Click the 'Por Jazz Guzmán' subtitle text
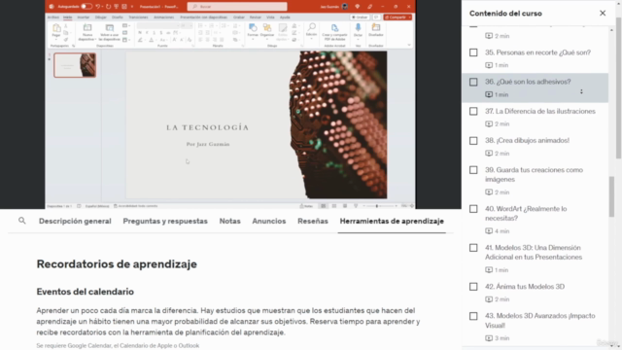This screenshot has height=350, width=622. (208, 144)
